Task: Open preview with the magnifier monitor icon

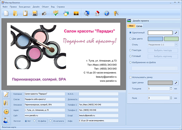Action: (87, 13)
